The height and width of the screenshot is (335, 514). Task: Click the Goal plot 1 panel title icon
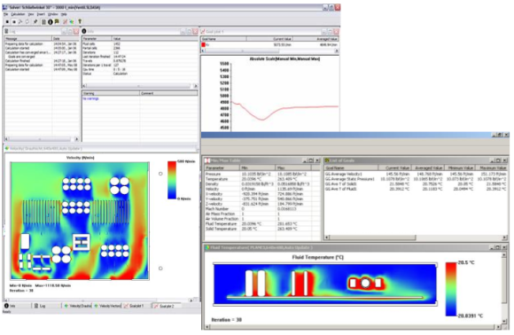tap(203, 32)
